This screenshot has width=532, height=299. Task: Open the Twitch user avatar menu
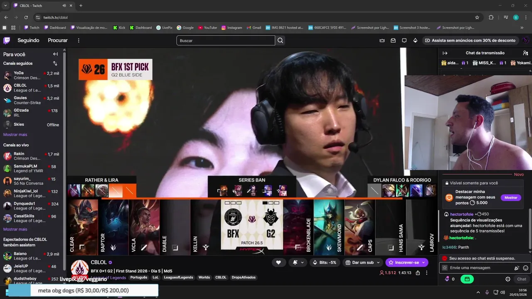525,40
